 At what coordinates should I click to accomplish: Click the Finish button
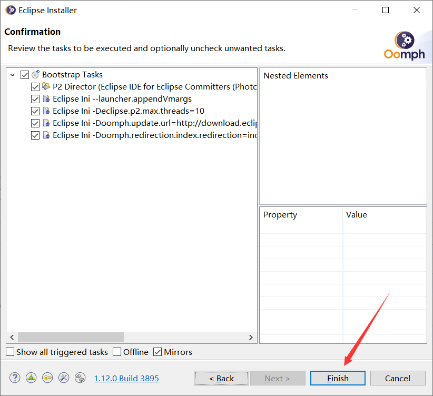(338, 378)
